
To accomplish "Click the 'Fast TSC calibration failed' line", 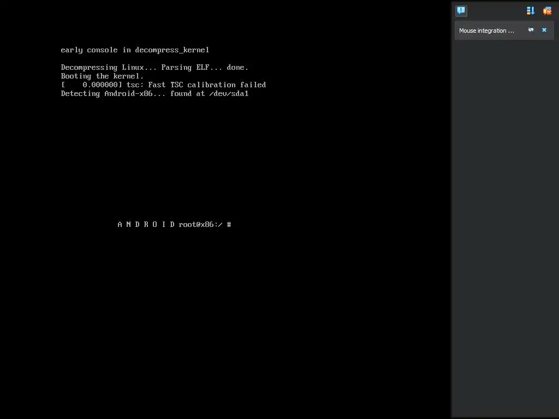I will click(x=163, y=85).
